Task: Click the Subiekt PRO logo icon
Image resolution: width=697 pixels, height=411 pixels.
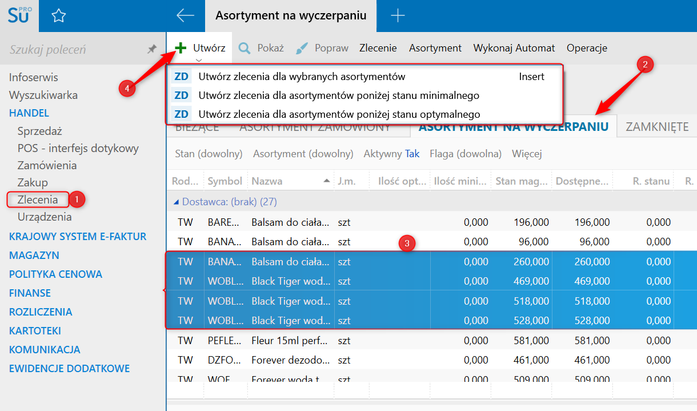Action: (19, 15)
